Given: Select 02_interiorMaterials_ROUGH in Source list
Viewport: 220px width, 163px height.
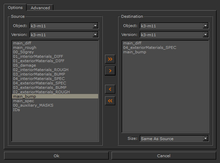Looking at the screenshot, I should (41, 70).
